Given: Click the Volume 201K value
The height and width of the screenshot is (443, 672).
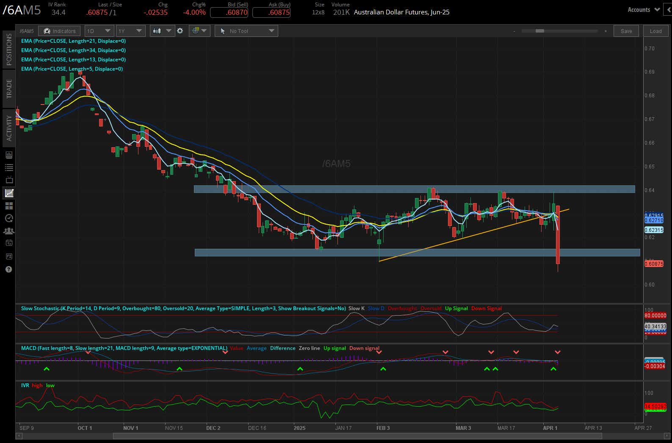Looking at the screenshot, I should tap(341, 12).
